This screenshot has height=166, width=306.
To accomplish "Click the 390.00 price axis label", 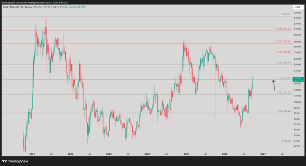I will tap(297, 42).
